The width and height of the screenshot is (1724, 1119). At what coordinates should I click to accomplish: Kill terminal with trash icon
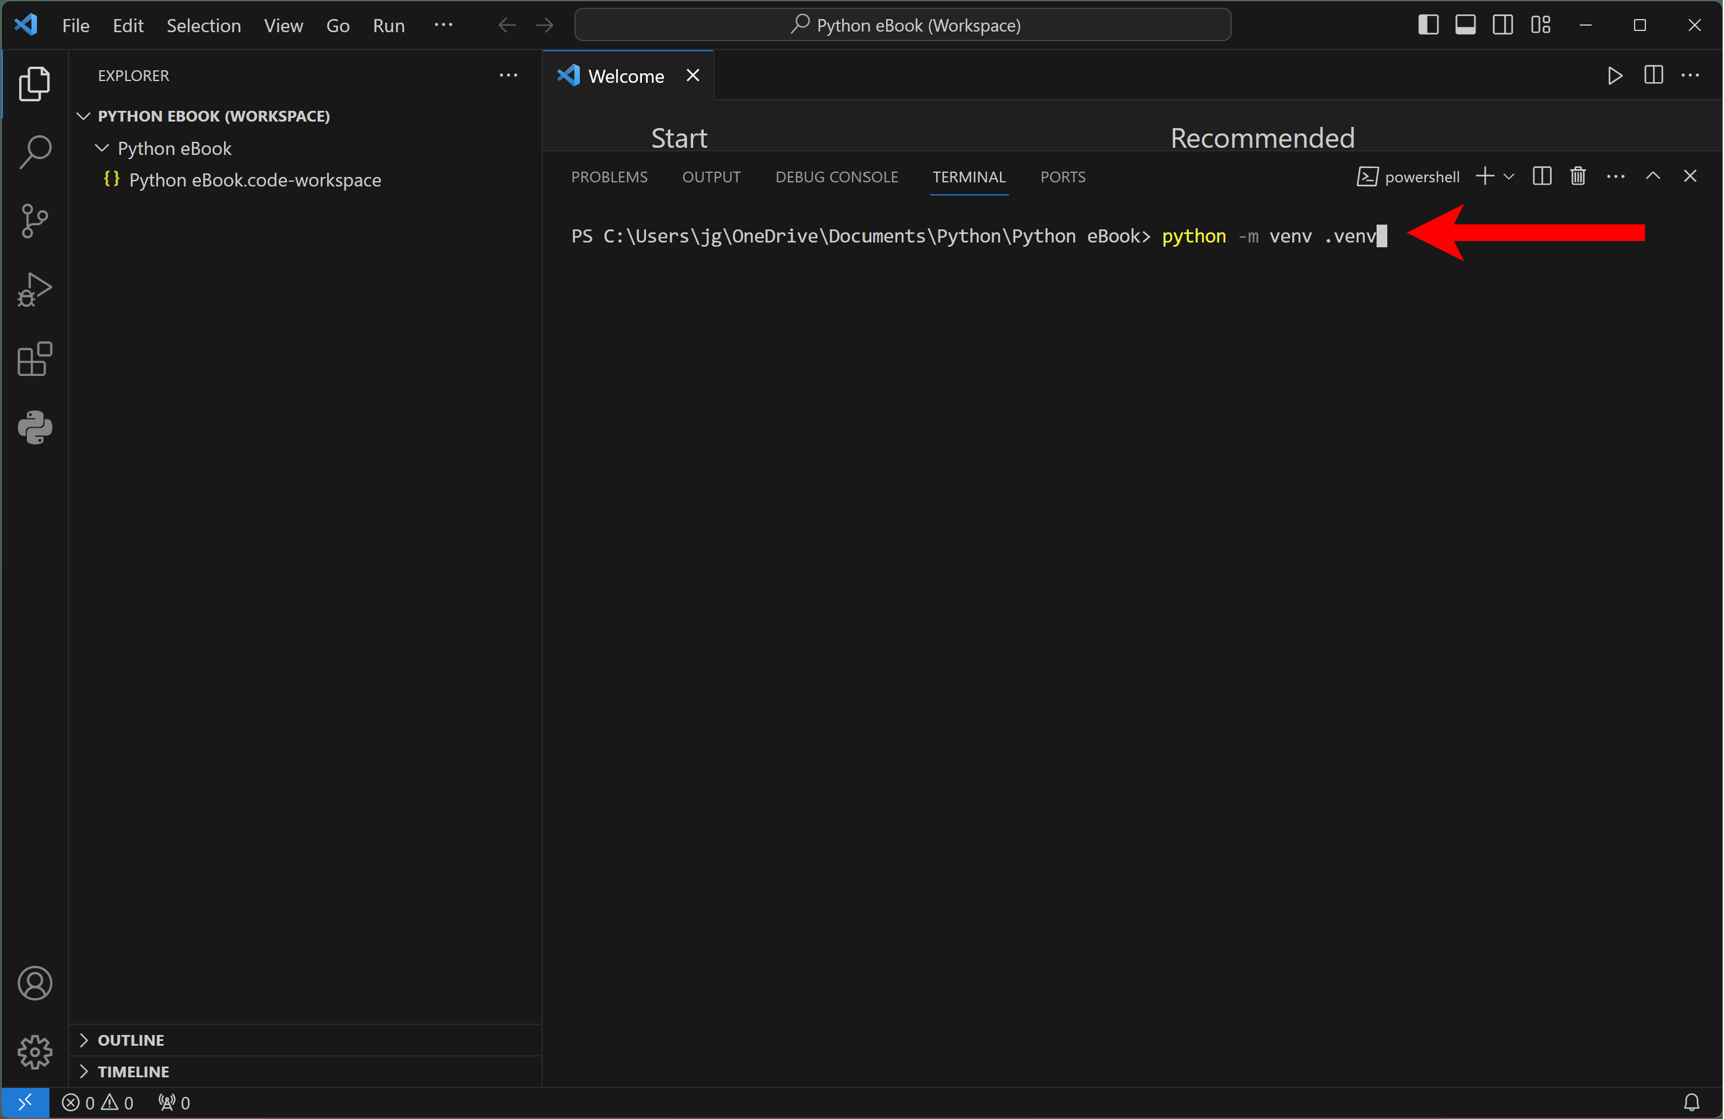(x=1577, y=176)
